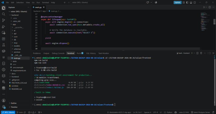Screen dimensions: 216x114
Task: Switch to the Debug Console tab
Action: click(x=58, y=53)
